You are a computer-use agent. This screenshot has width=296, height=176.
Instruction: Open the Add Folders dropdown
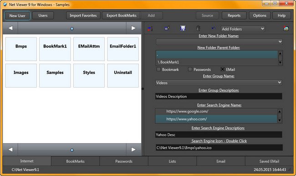click(243, 29)
